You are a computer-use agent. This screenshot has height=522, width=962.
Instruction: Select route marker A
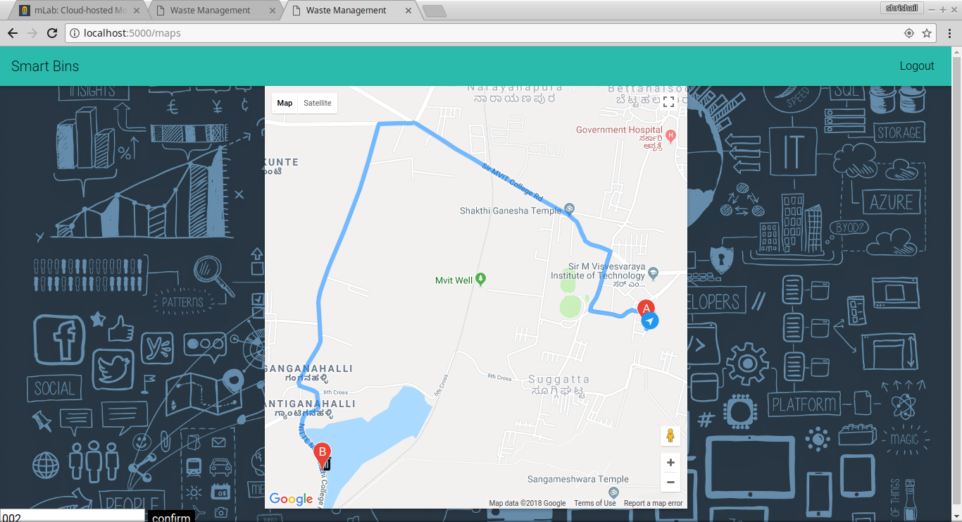coord(646,309)
